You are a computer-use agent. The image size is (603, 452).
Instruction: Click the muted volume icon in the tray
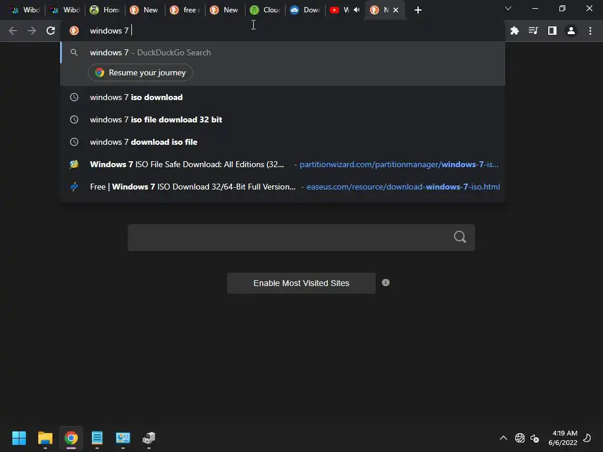(535, 438)
